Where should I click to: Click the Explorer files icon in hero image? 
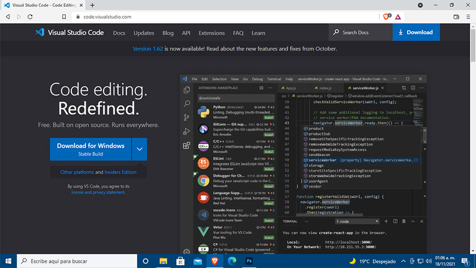point(187,90)
